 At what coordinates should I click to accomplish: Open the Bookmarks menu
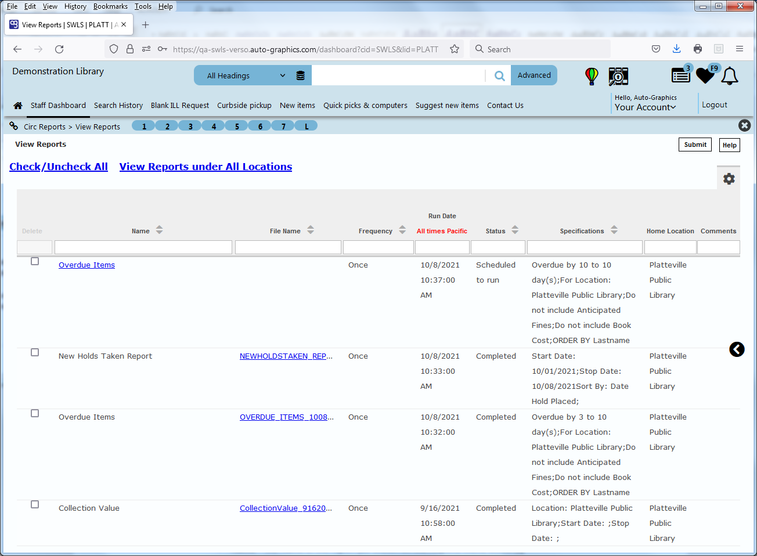click(x=110, y=6)
